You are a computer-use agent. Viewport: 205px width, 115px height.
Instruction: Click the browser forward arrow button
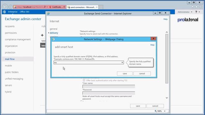pos(11,7)
